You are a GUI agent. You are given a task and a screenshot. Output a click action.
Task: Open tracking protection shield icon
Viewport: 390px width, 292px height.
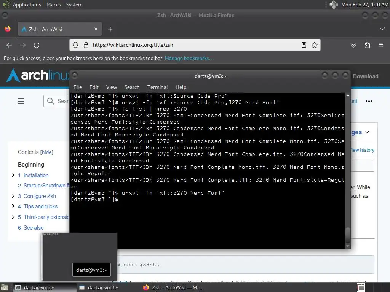tap(75, 45)
